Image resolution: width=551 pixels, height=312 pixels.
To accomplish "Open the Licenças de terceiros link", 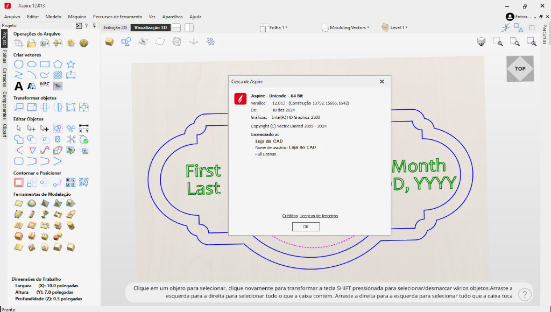I will (x=319, y=216).
